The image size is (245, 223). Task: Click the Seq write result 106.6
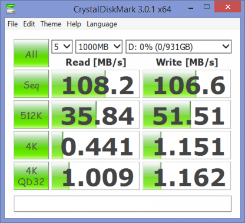coord(187,84)
